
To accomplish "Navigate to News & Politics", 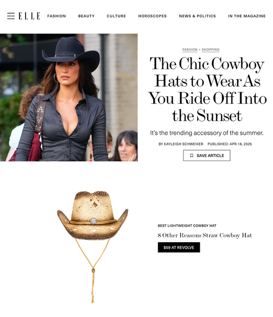I will click(197, 16).
